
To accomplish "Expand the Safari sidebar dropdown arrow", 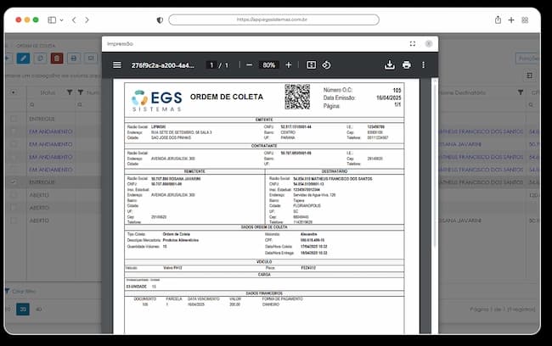I will click(62, 20).
